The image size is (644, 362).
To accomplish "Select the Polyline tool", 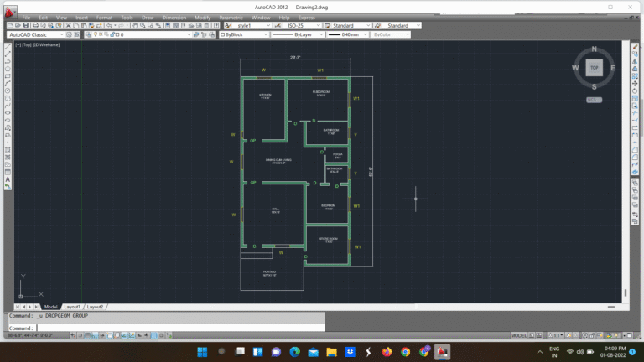I will pos(8,61).
